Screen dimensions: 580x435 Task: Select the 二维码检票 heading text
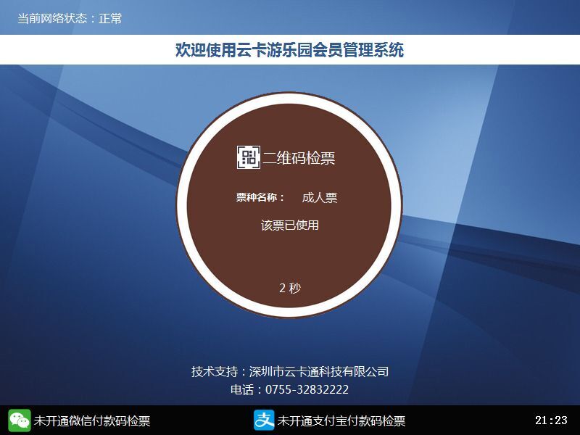tap(299, 158)
